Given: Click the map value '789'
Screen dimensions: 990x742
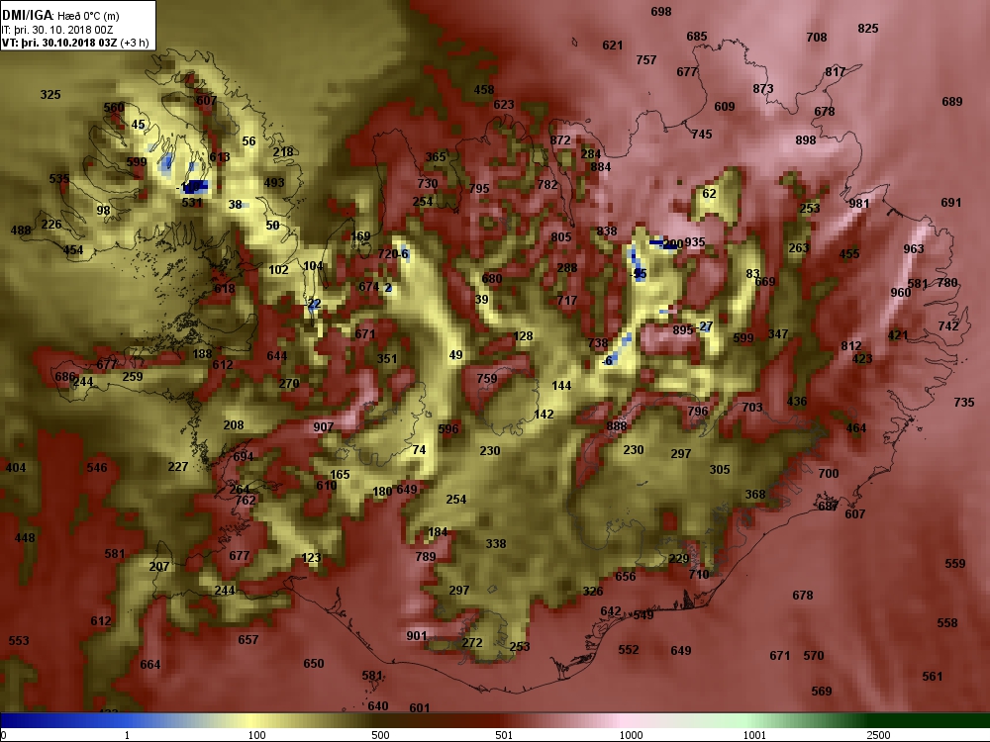Looking at the screenshot, I should [x=426, y=556].
